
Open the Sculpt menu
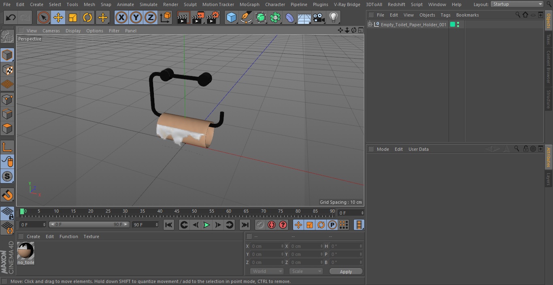pyautogui.click(x=190, y=4)
